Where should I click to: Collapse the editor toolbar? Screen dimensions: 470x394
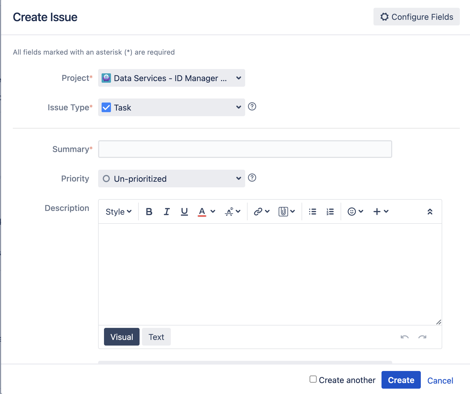pos(430,212)
